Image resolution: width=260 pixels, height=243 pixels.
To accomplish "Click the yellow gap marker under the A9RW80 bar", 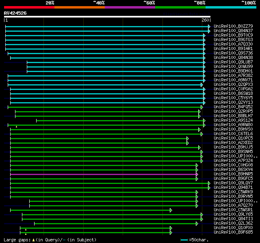I will click(x=16, y=127).
